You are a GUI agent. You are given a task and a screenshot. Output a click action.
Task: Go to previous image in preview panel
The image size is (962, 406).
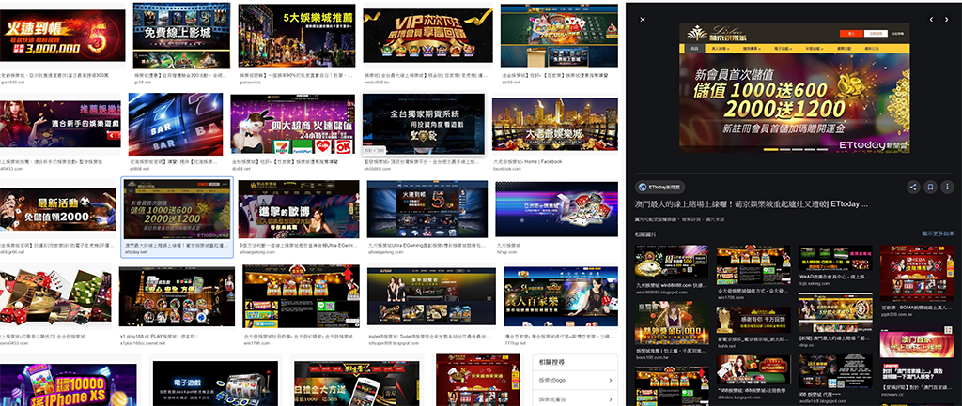click(931, 20)
